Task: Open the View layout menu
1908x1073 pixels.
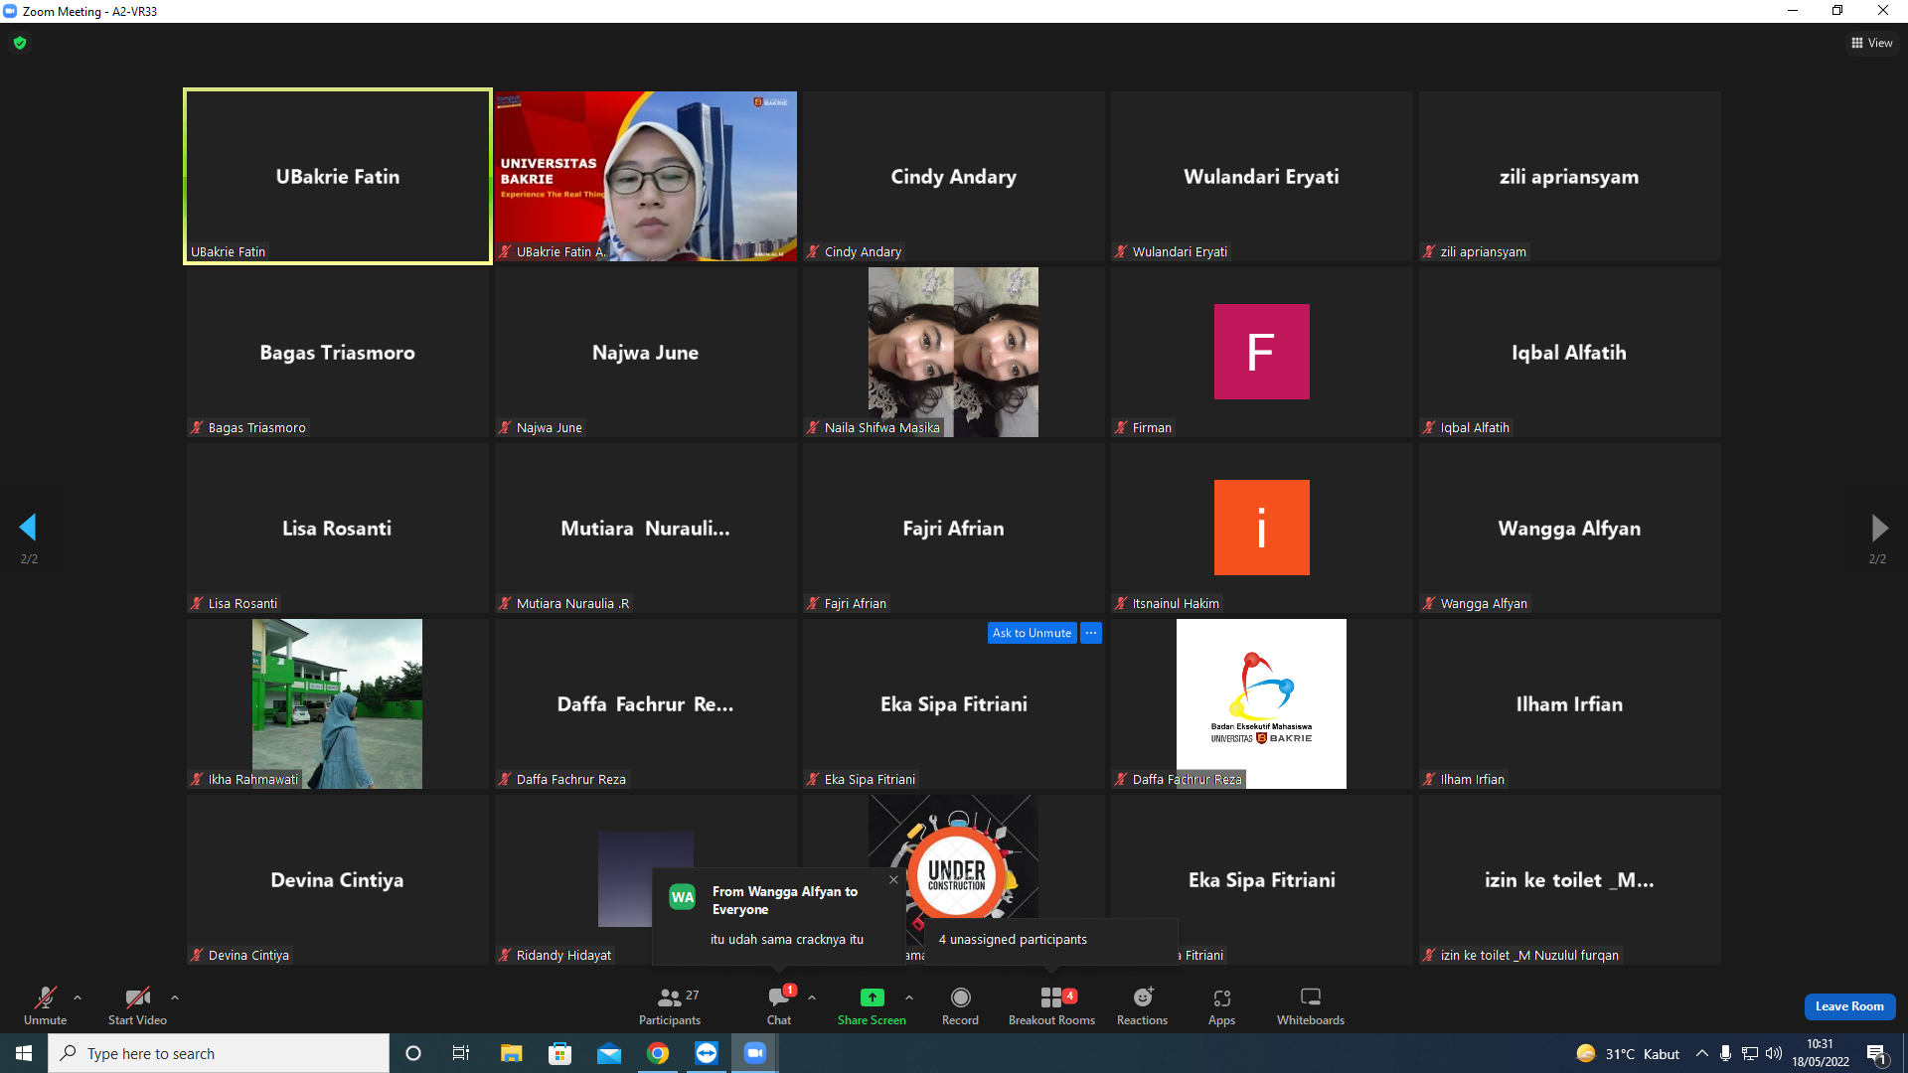Action: click(1871, 43)
